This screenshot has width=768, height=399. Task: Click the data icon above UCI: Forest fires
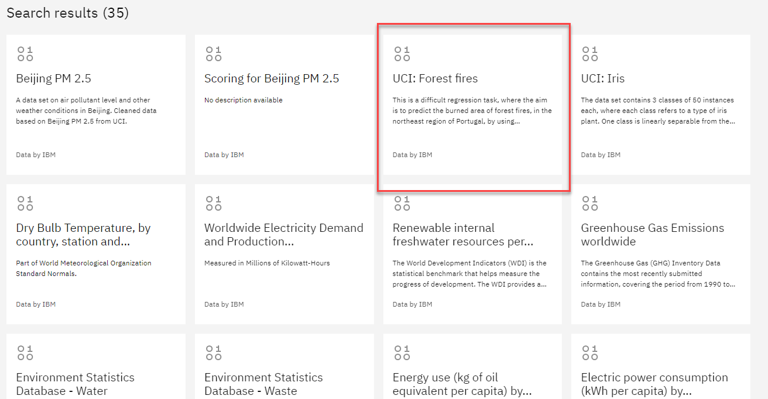point(402,54)
